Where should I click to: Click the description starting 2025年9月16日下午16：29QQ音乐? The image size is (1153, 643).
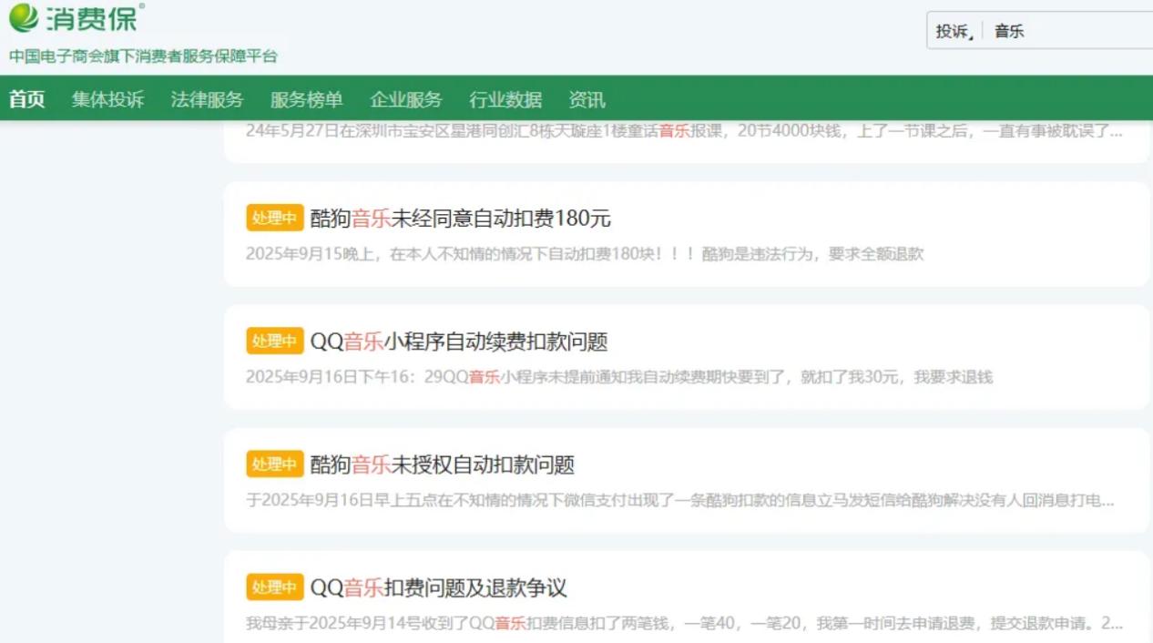[x=619, y=377]
